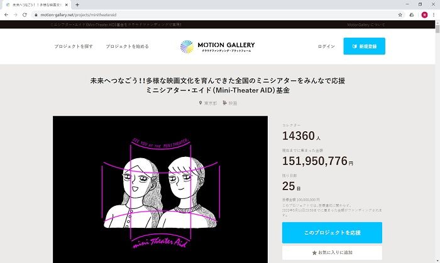Open the browser extension icon
440x263 pixels.
click(x=412, y=15)
